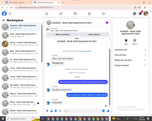
Task: Expand Chat members section
Action: click(130, 55)
